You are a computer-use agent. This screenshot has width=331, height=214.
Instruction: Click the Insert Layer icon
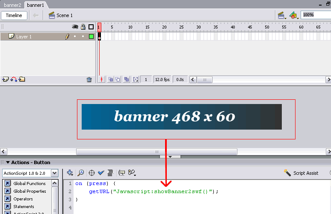[x=5, y=79]
